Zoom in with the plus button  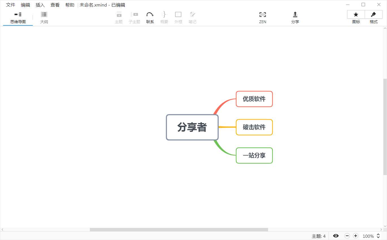[356, 236]
